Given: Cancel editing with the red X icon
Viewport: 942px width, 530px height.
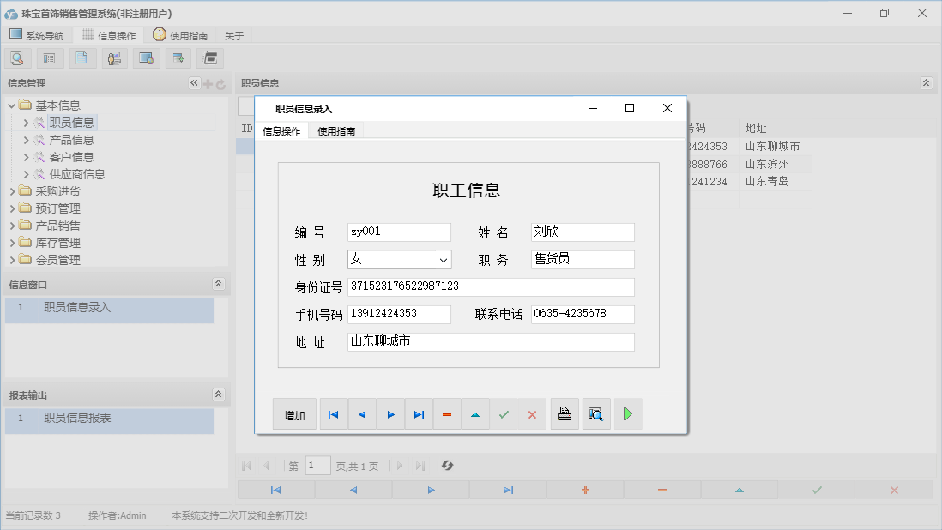Looking at the screenshot, I should point(532,413).
